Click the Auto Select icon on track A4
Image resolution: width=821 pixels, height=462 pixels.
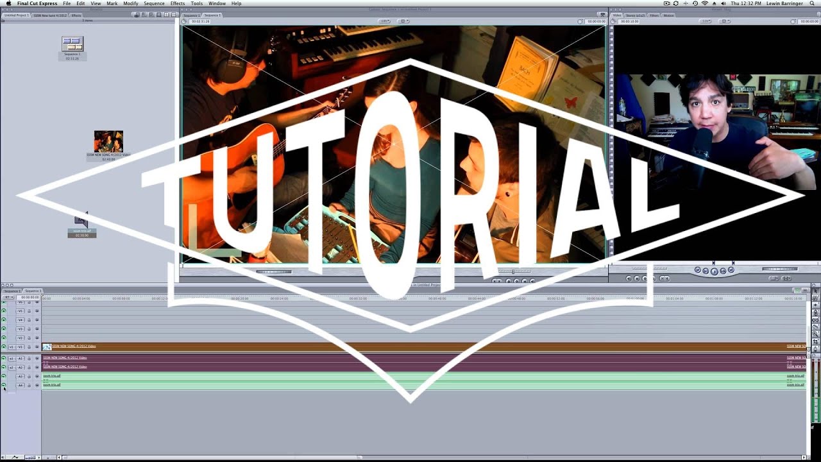[37, 386]
